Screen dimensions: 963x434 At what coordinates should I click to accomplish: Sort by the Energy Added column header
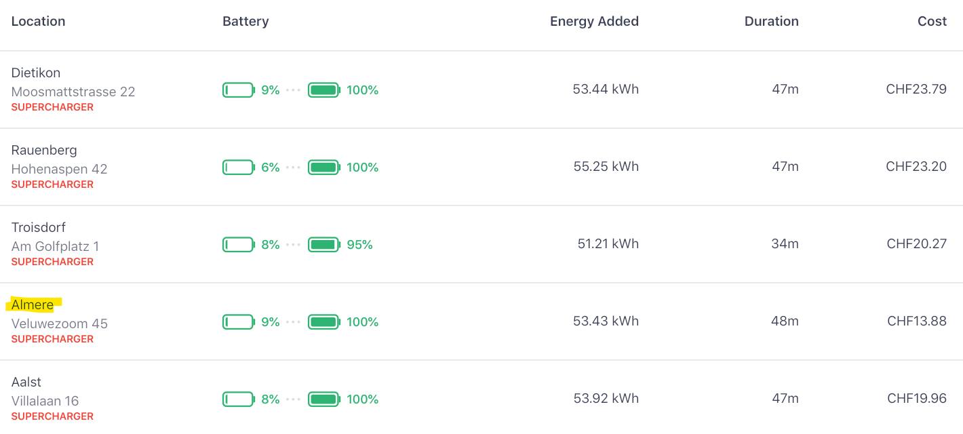(594, 22)
